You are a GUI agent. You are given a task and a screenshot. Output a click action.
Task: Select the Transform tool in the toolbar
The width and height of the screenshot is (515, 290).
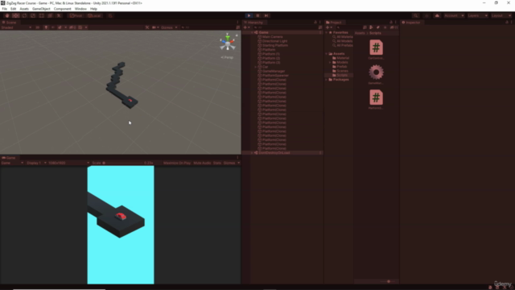(50, 15)
